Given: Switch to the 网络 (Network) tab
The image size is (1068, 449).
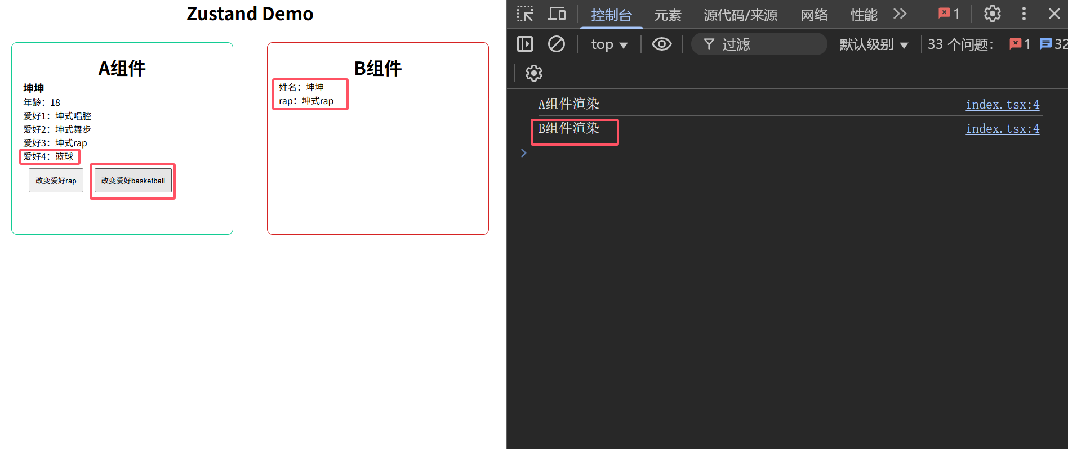Looking at the screenshot, I should 815,15.
